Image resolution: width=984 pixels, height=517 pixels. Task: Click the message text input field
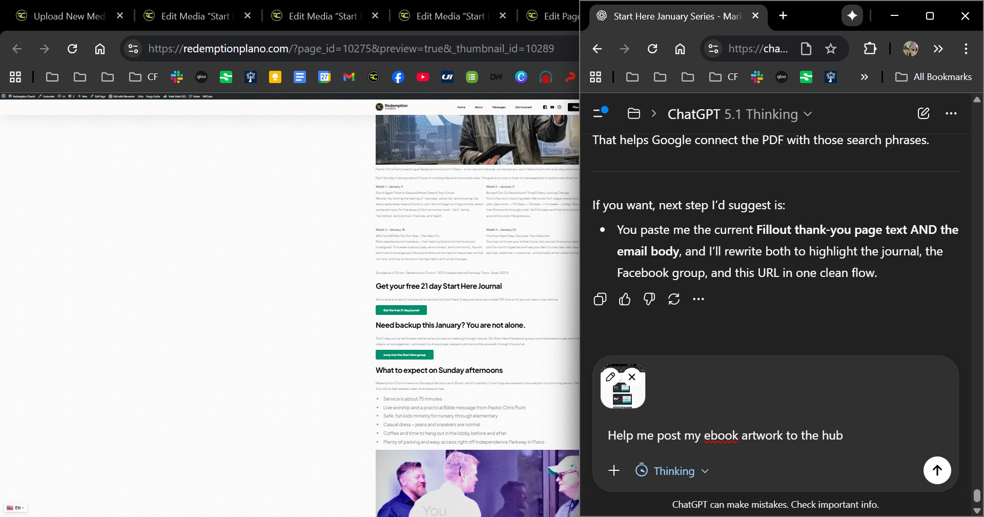769,435
